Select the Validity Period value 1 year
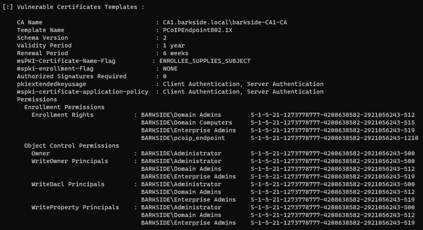Viewport: 423px width, 230px height. [x=174, y=46]
